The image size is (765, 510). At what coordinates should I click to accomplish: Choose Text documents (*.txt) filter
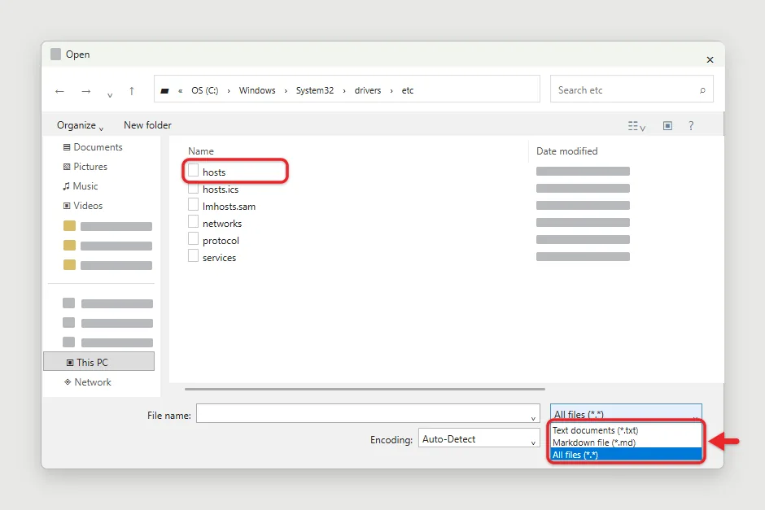[595, 430]
